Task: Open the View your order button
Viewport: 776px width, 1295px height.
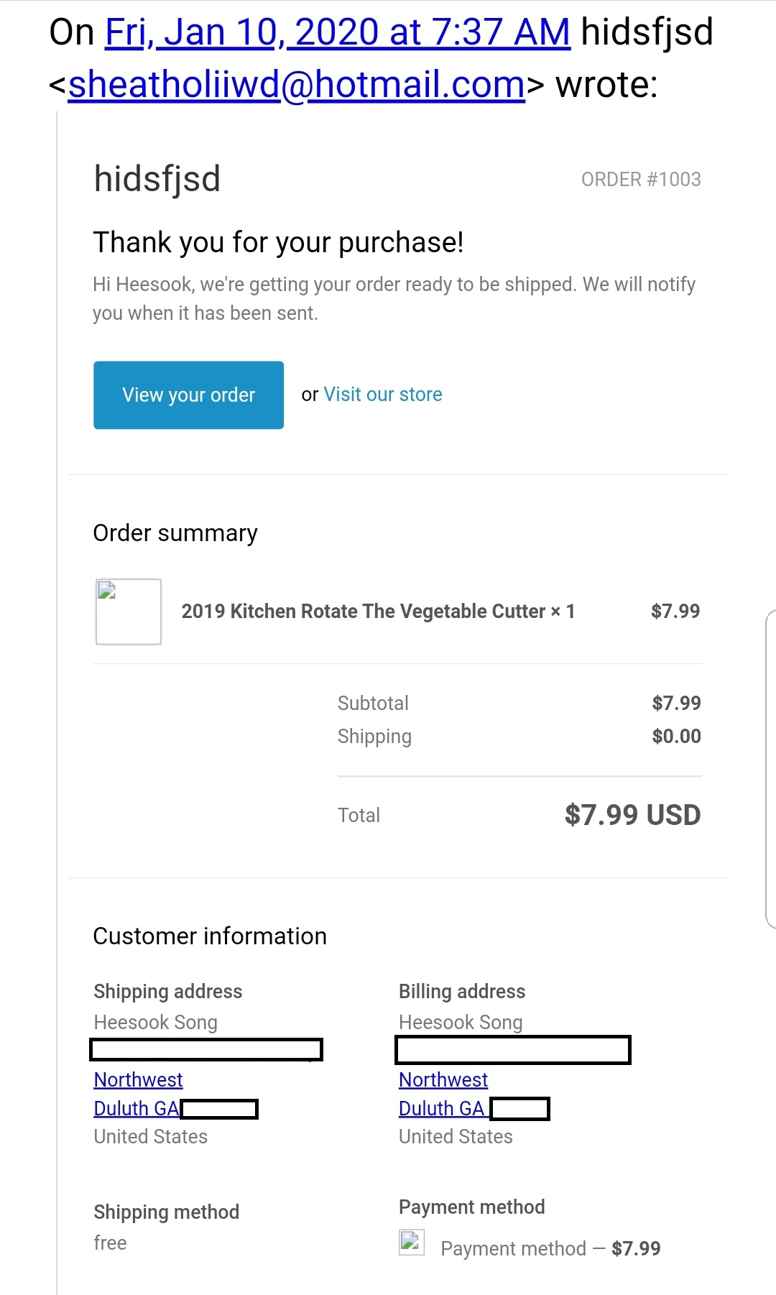Action: (188, 395)
